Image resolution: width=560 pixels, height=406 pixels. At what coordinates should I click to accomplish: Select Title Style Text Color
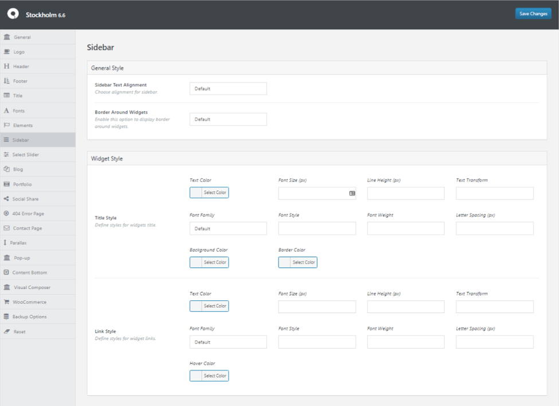209,193
